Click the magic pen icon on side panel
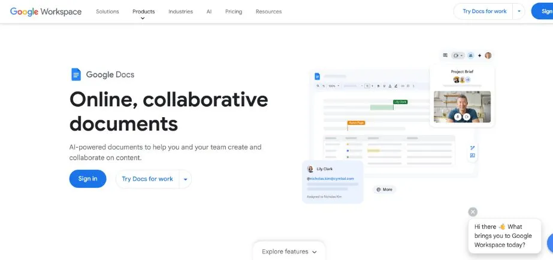Viewport: 553px width, 260px height. click(x=473, y=148)
